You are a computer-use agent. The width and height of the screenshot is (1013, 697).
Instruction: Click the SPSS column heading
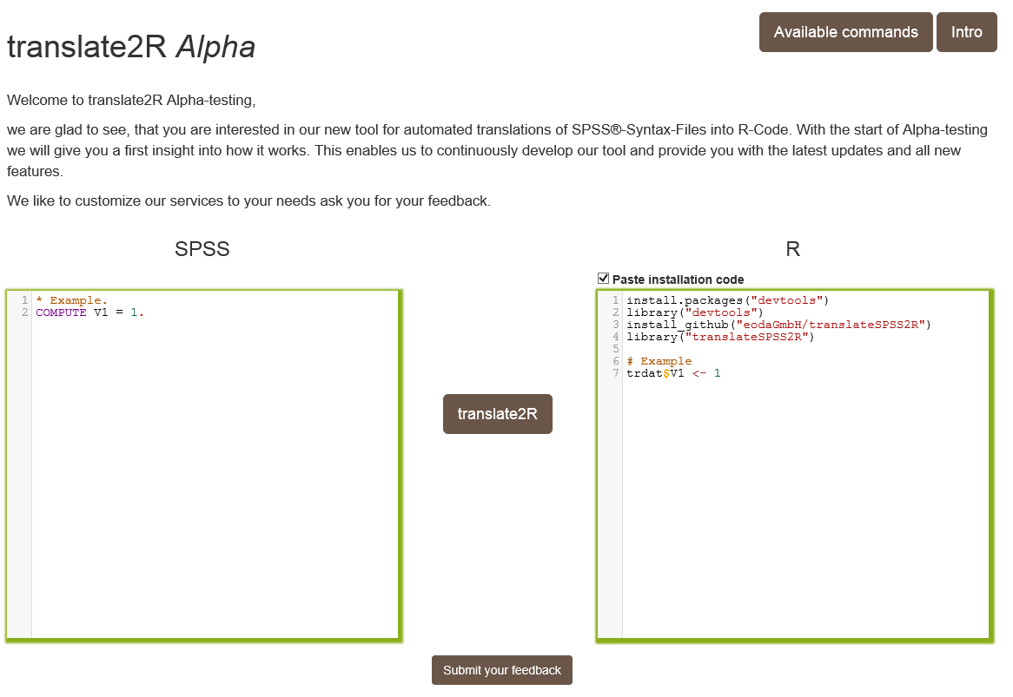point(202,249)
